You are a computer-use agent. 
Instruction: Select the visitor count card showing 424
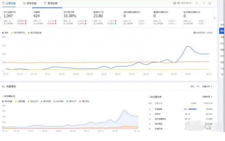click(47, 18)
